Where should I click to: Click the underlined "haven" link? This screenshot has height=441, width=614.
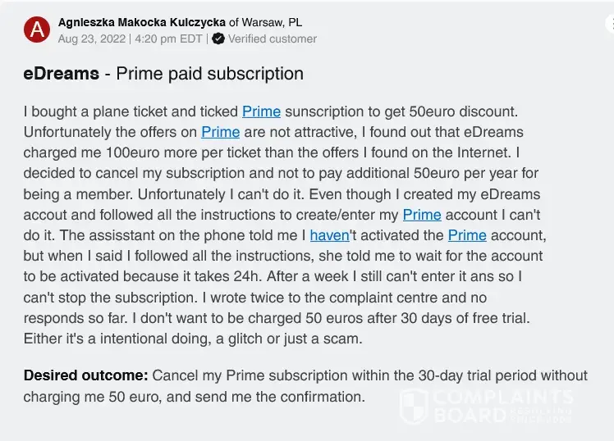pyautogui.click(x=329, y=235)
